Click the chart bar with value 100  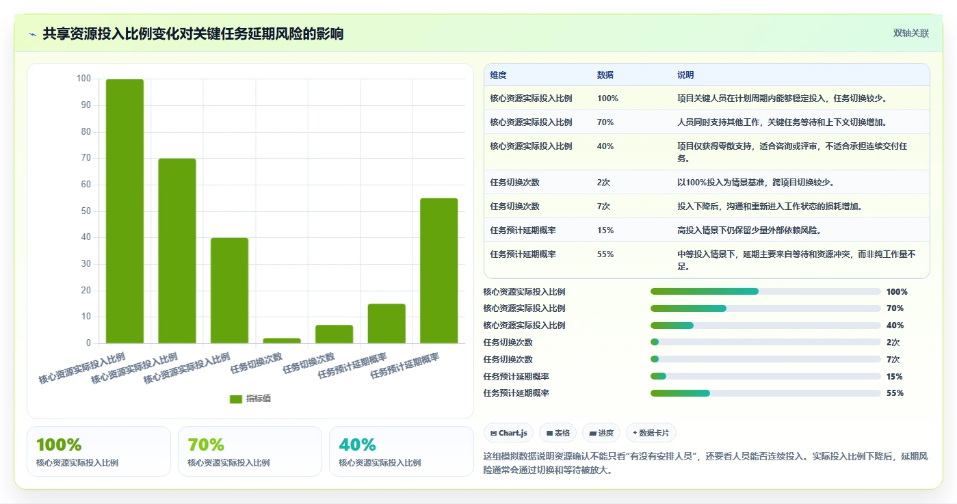(124, 211)
